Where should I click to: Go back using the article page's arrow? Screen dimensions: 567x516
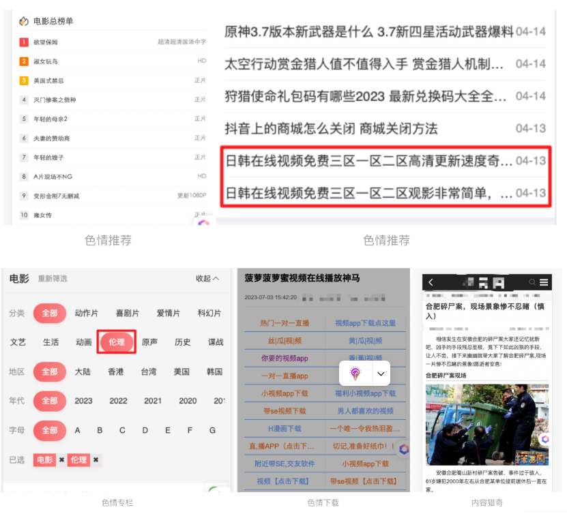pos(431,282)
